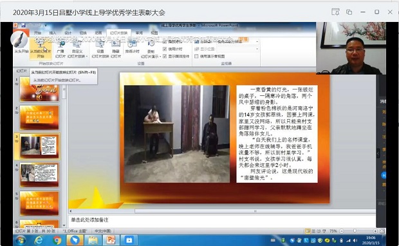The height and width of the screenshot is (246, 399).
Task: Toggle 显示媒体控件 checkbox
Action: coord(165,56)
